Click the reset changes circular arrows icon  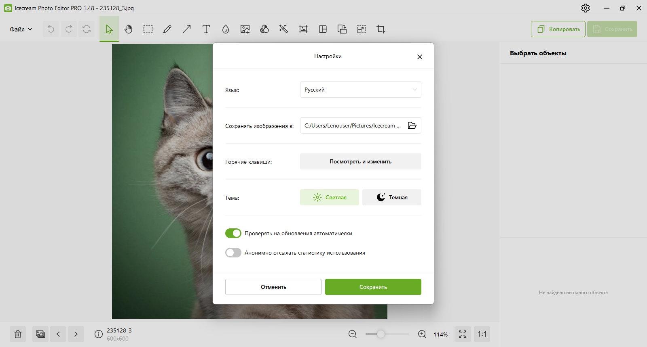coord(87,29)
